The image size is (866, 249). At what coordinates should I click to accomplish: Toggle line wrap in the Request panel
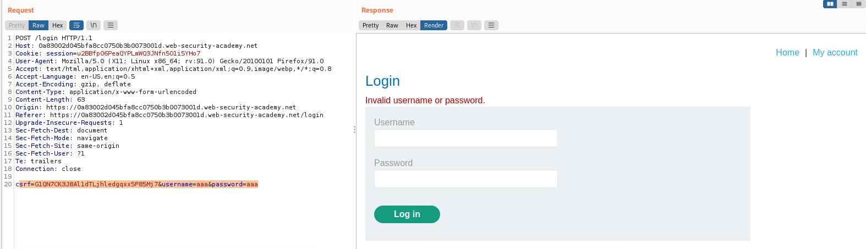click(x=76, y=25)
